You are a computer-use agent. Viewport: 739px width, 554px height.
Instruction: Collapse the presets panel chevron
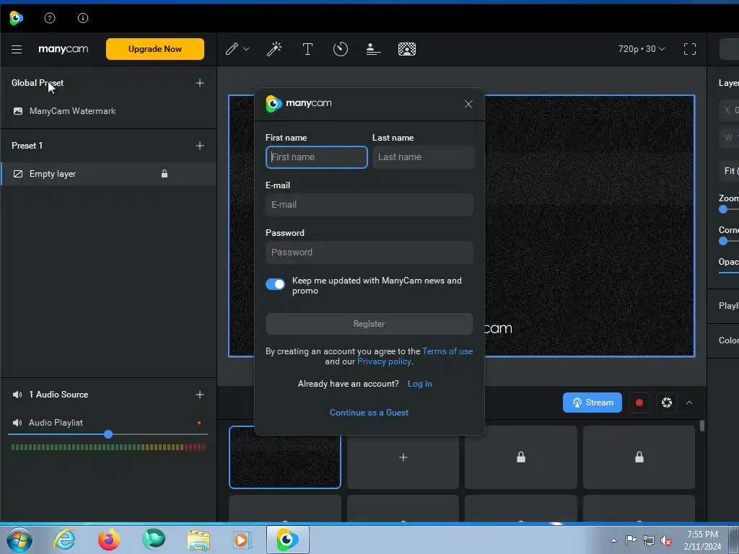click(689, 403)
